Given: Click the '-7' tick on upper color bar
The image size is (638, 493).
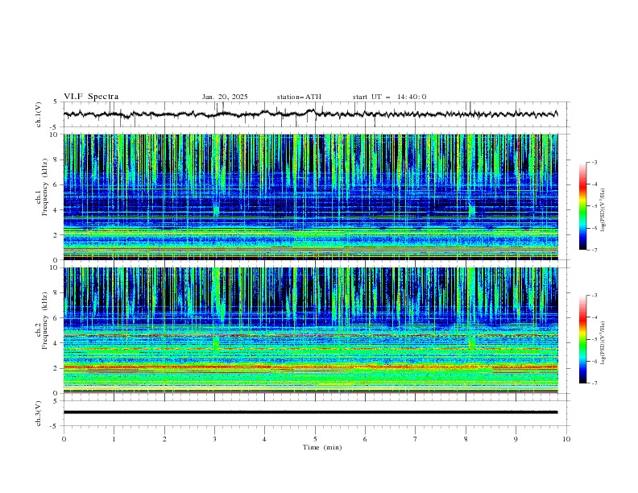Looking at the screenshot, I should click(x=594, y=251).
